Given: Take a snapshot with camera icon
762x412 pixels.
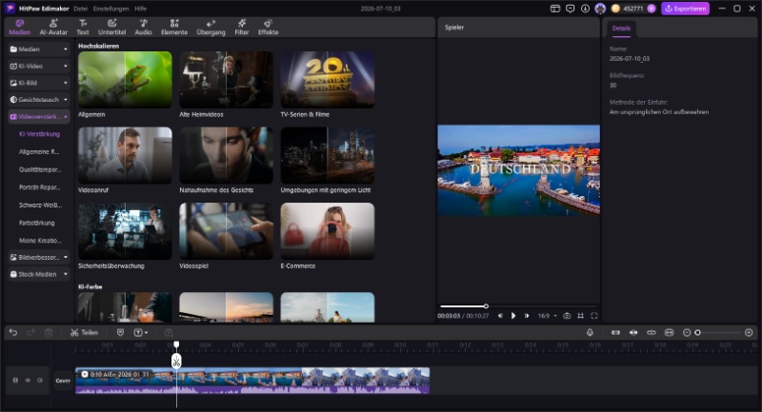Looking at the screenshot, I should [567, 316].
